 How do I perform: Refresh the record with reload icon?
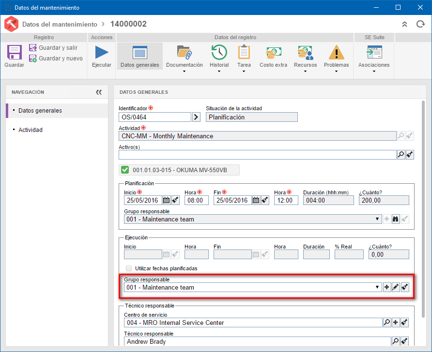coord(420,24)
